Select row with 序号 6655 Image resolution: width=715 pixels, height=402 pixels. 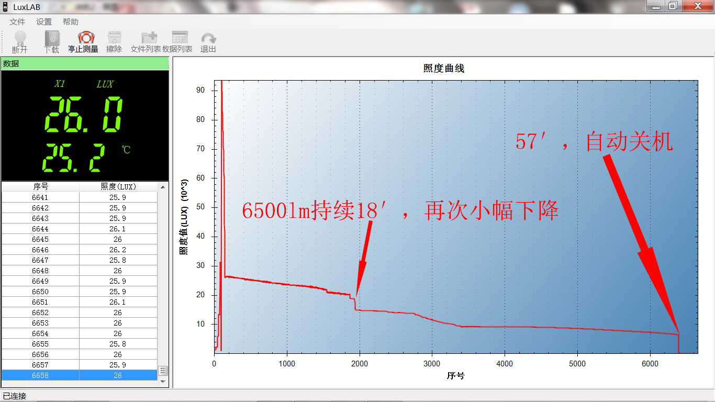79,344
